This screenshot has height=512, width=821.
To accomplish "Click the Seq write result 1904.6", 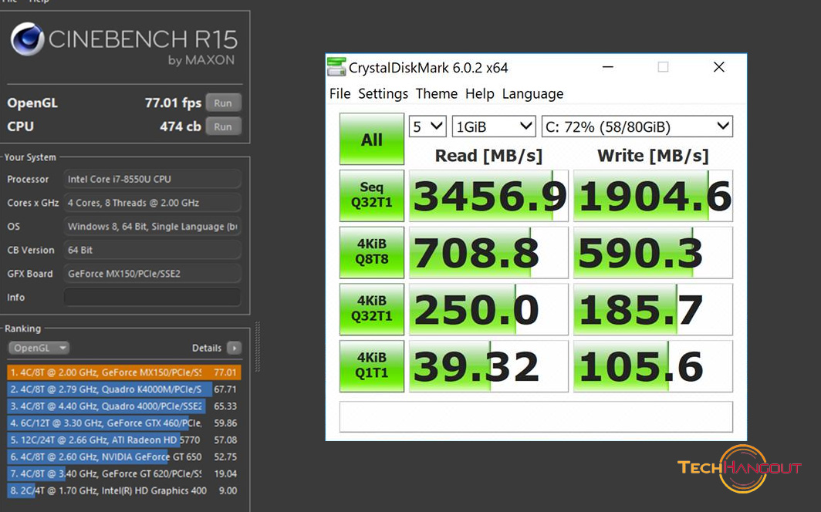I will tap(653, 196).
